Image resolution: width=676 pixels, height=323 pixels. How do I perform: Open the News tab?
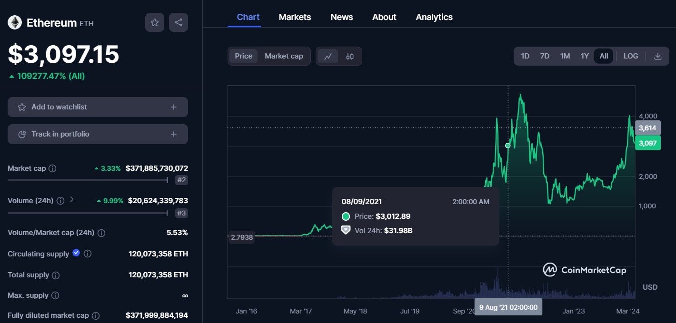click(x=342, y=17)
